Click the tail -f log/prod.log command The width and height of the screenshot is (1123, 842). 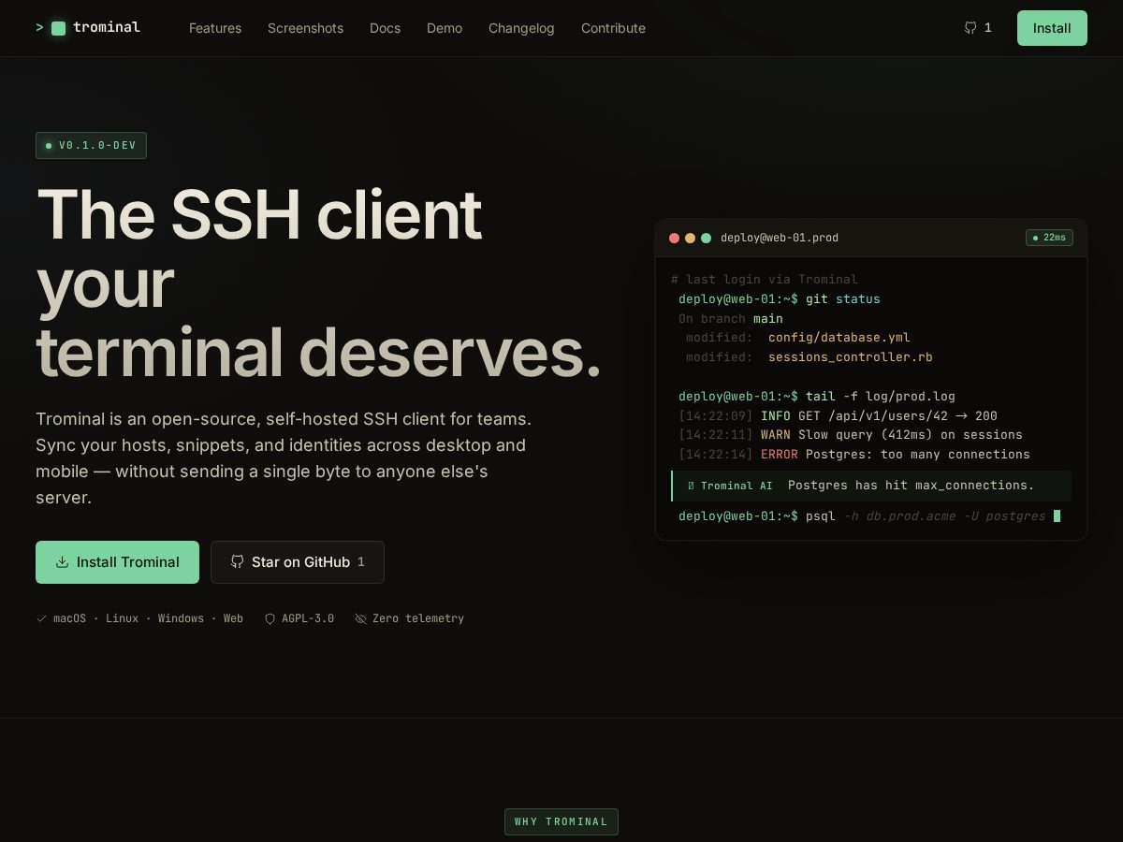click(881, 397)
